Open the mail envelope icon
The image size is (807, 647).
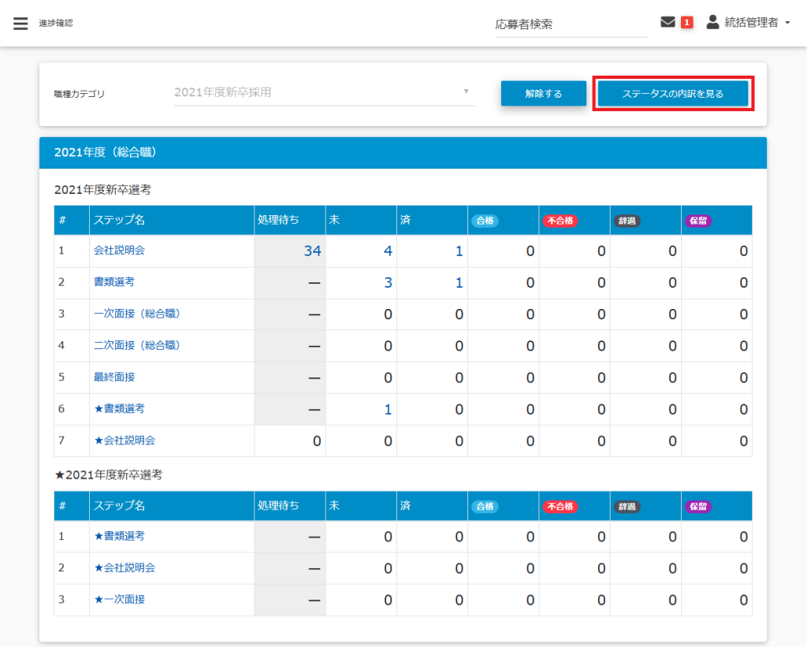668,23
